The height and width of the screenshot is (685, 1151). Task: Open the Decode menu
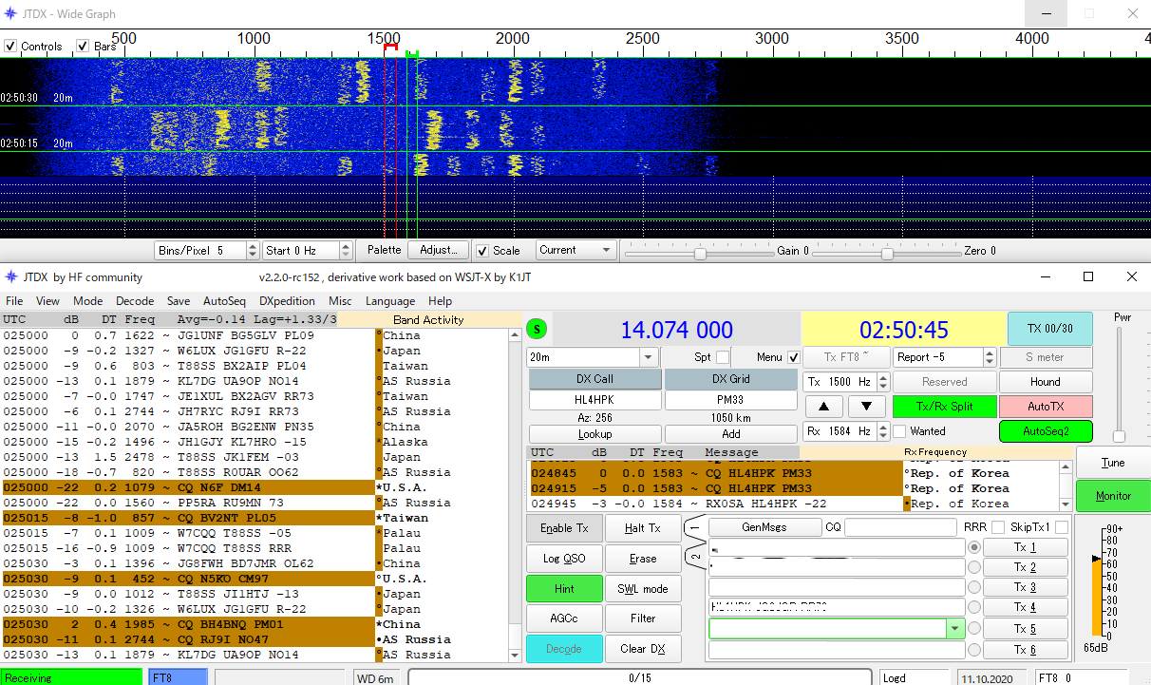click(x=135, y=301)
